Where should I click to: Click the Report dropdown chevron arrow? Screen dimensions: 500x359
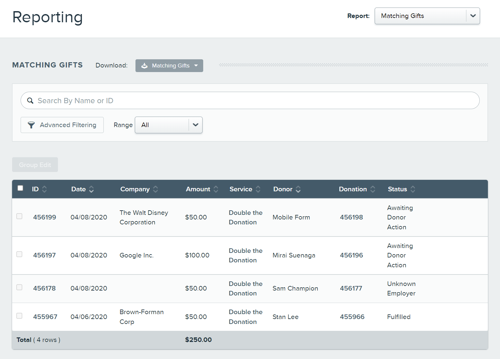pyautogui.click(x=473, y=16)
